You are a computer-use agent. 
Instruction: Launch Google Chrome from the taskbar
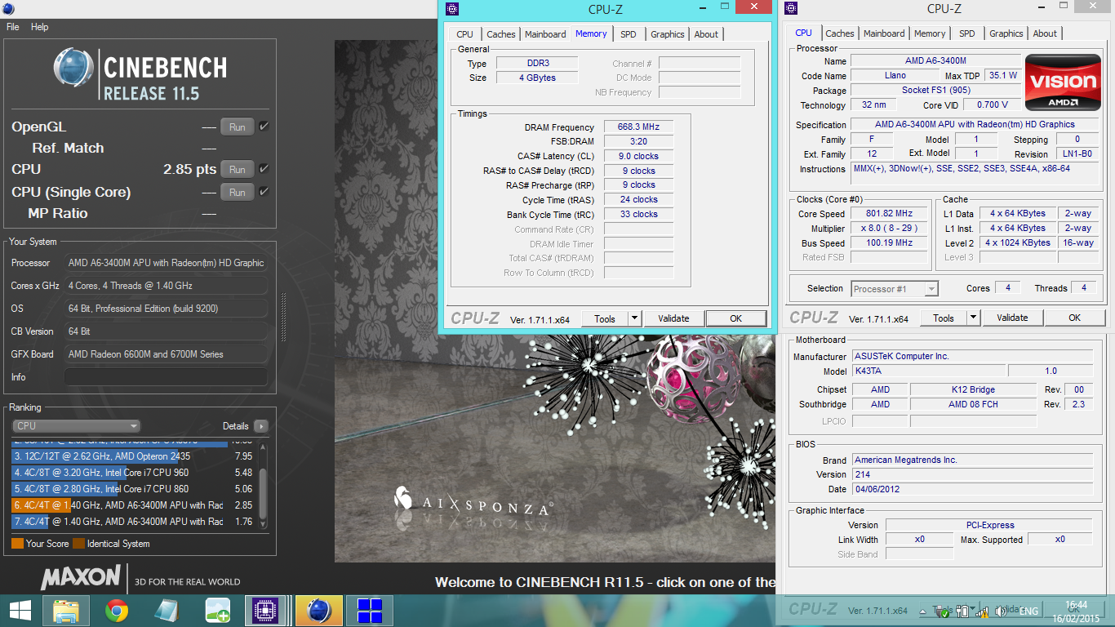coord(117,611)
